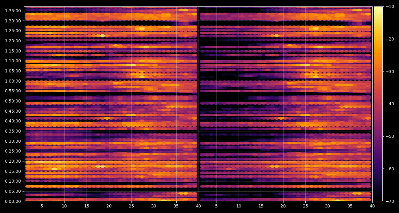This screenshot has height=213, width=399.
Task: Click the 1:15:00 time axis label
Action: pyautogui.click(x=13, y=51)
